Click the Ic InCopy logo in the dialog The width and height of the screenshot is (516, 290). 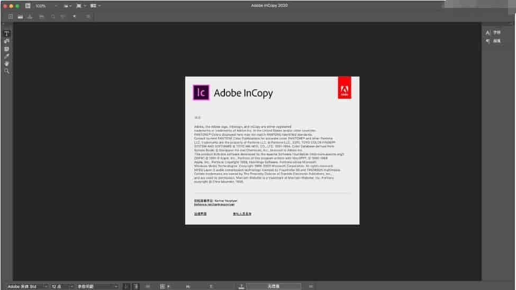(201, 92)
